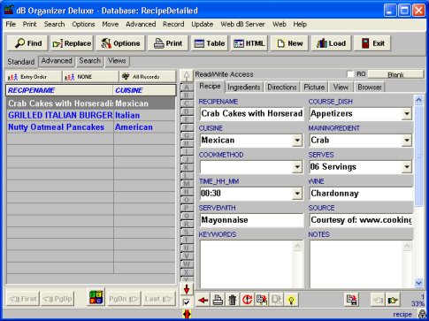Screen dimensions: 429x321
Task: Click the red down arrow below the alphabet bar
Action: (x=187, y=289)
